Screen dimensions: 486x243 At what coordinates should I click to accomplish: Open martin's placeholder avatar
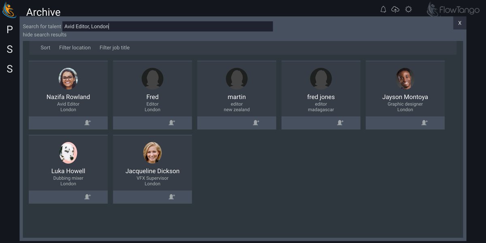[x=237, y=79]
